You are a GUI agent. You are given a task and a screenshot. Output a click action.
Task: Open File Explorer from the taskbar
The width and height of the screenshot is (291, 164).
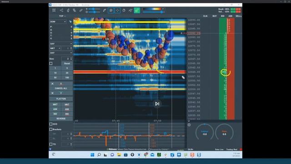tap(119, 155)
